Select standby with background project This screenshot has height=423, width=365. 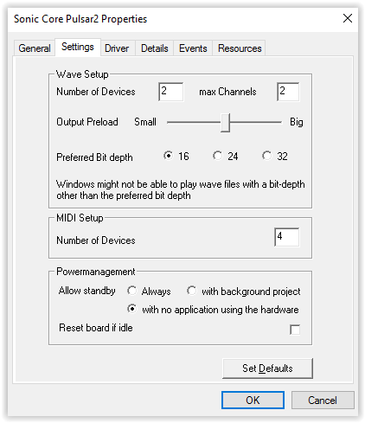[x=192, y=291]
